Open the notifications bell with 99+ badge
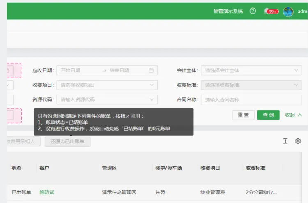 [271, 11]
